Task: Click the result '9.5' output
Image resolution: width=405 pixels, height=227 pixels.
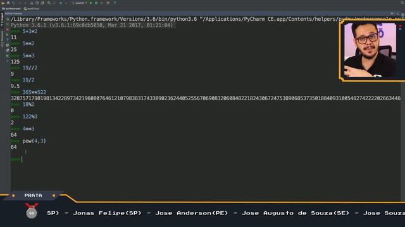Action: pos(15,86)
